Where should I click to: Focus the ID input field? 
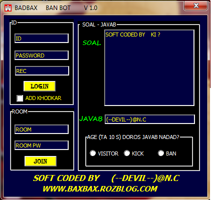42,38
